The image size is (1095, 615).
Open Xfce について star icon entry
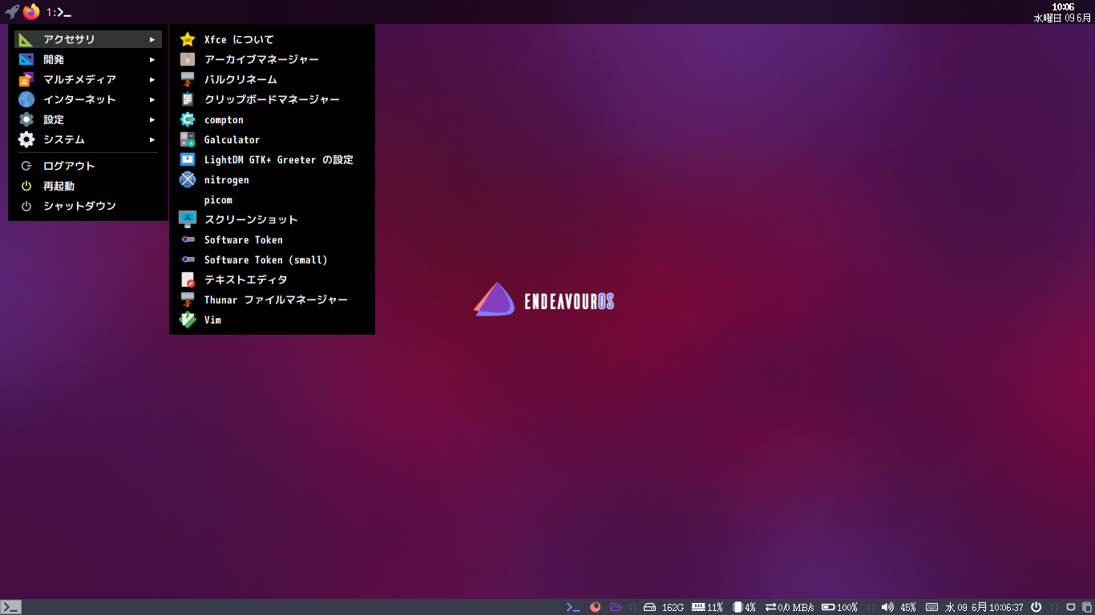pyautogui.click(x=272, y=39)
